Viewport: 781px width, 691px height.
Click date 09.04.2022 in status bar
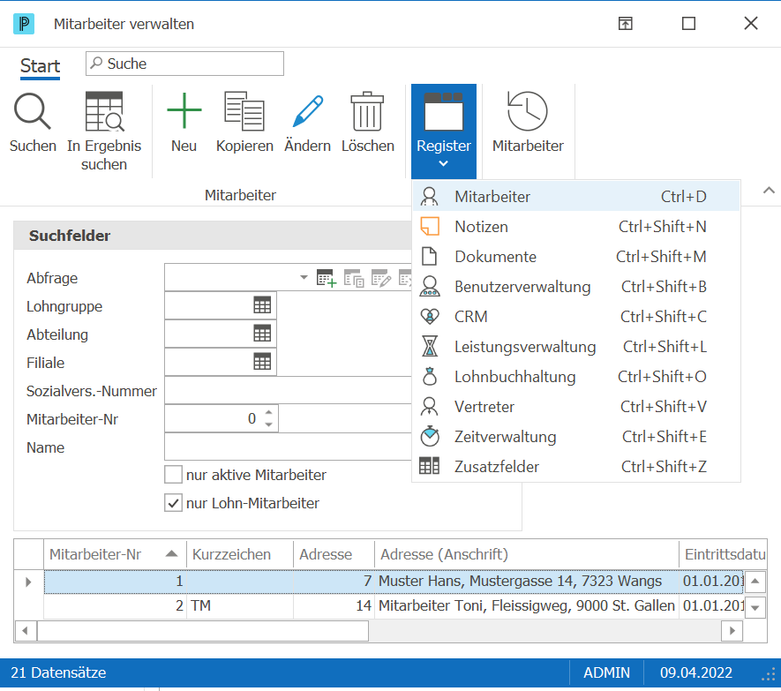[x=695, y=672]
